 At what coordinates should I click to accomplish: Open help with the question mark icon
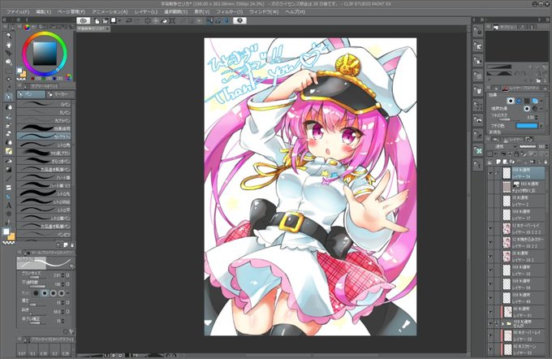tap(239, 21)
